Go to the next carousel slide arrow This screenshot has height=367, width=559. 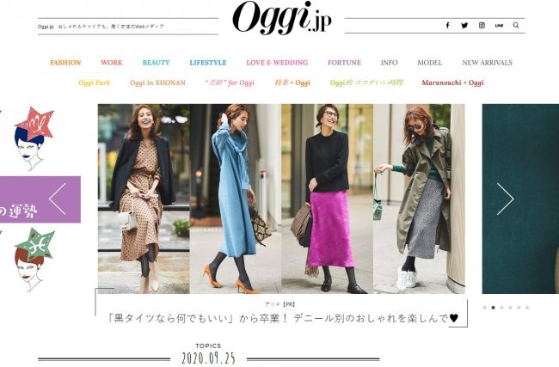coord(505,199)
